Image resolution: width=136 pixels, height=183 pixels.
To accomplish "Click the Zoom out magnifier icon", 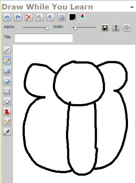I will pyautogui.click(x=40, y=17).
